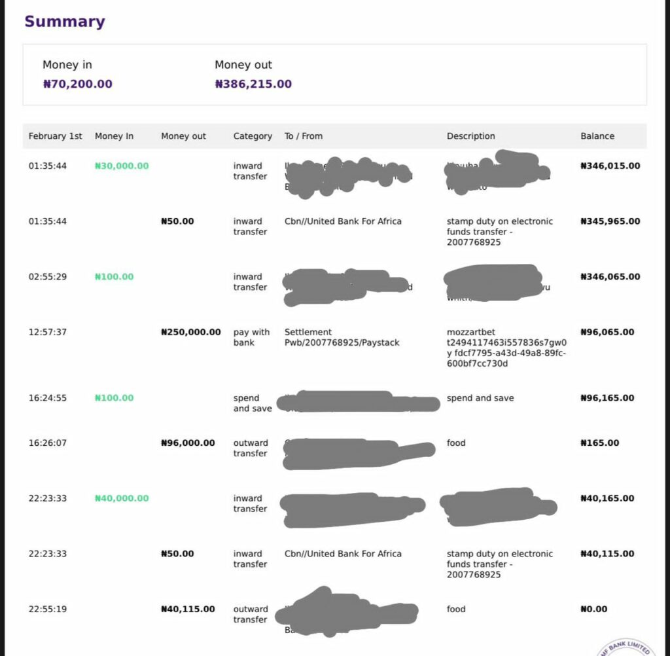Click the Money out column header

pos(183,136)
